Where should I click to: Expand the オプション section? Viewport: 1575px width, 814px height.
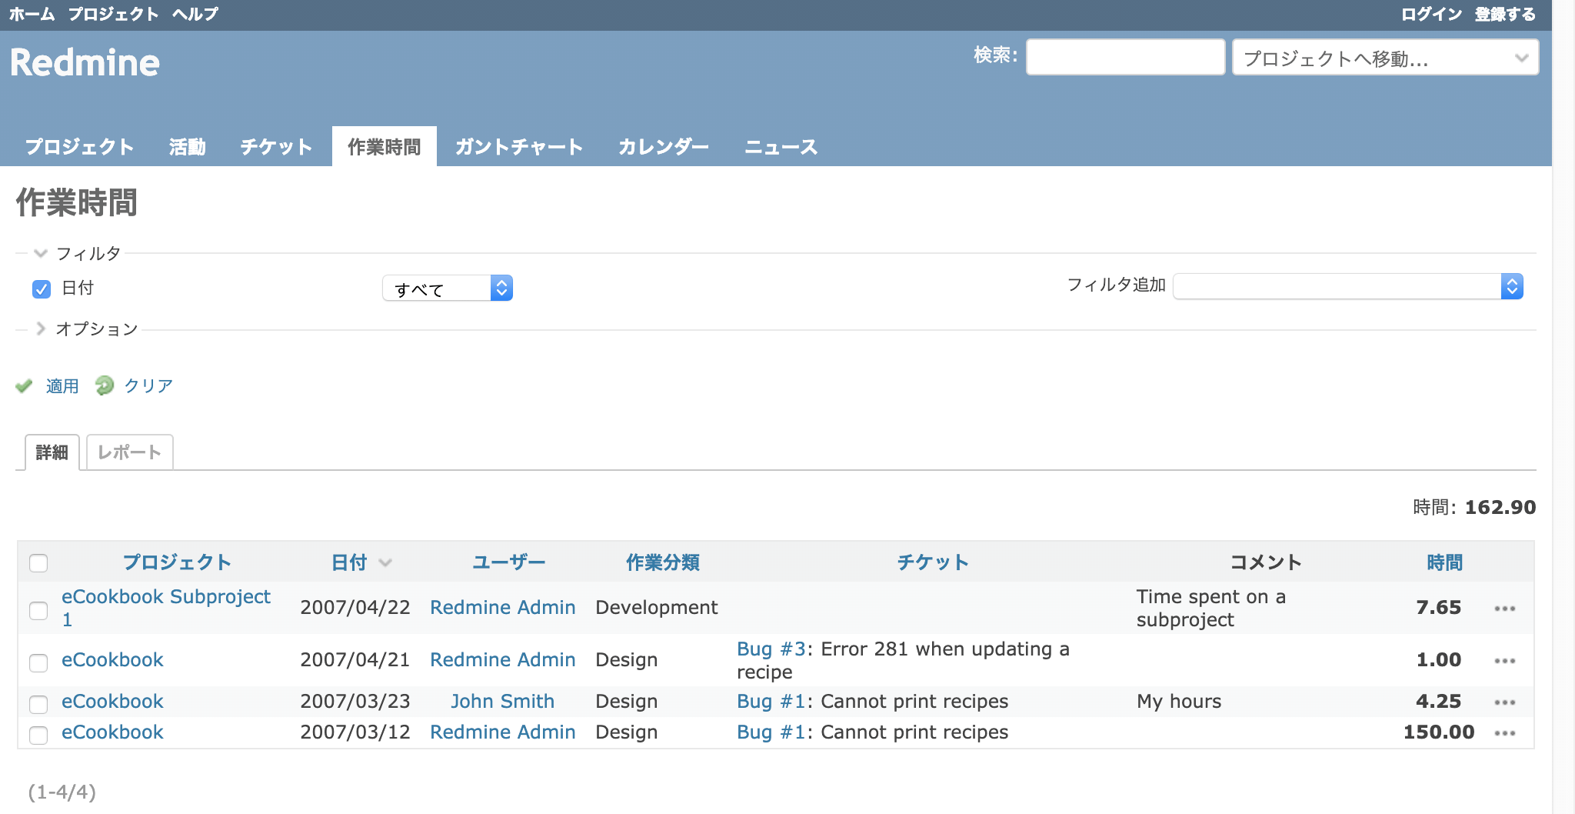click(x=86, y=329)
